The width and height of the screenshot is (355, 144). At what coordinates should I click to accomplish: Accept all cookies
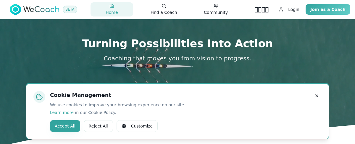(65, 126)
